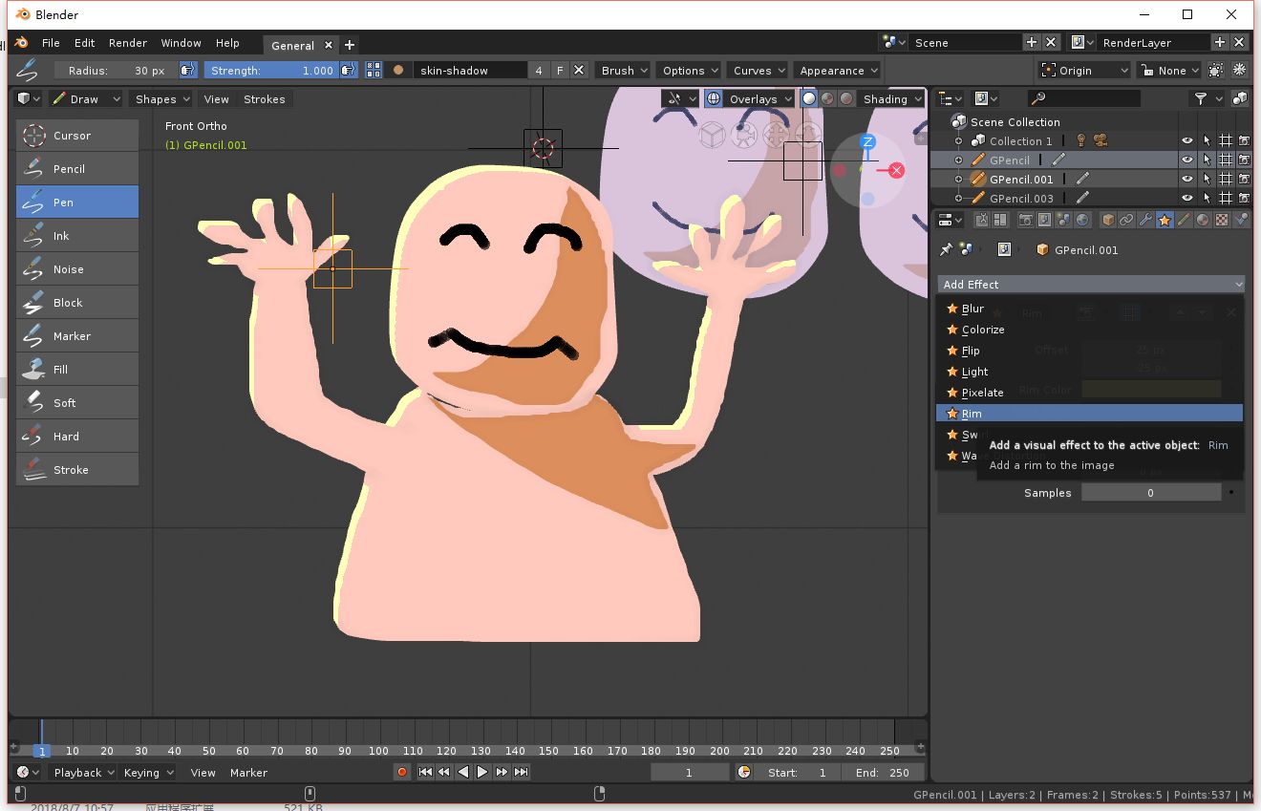This screenshot has width=1261, height=811.
Task: Click the Stroke eraser tool
Action: coord(76,470)
